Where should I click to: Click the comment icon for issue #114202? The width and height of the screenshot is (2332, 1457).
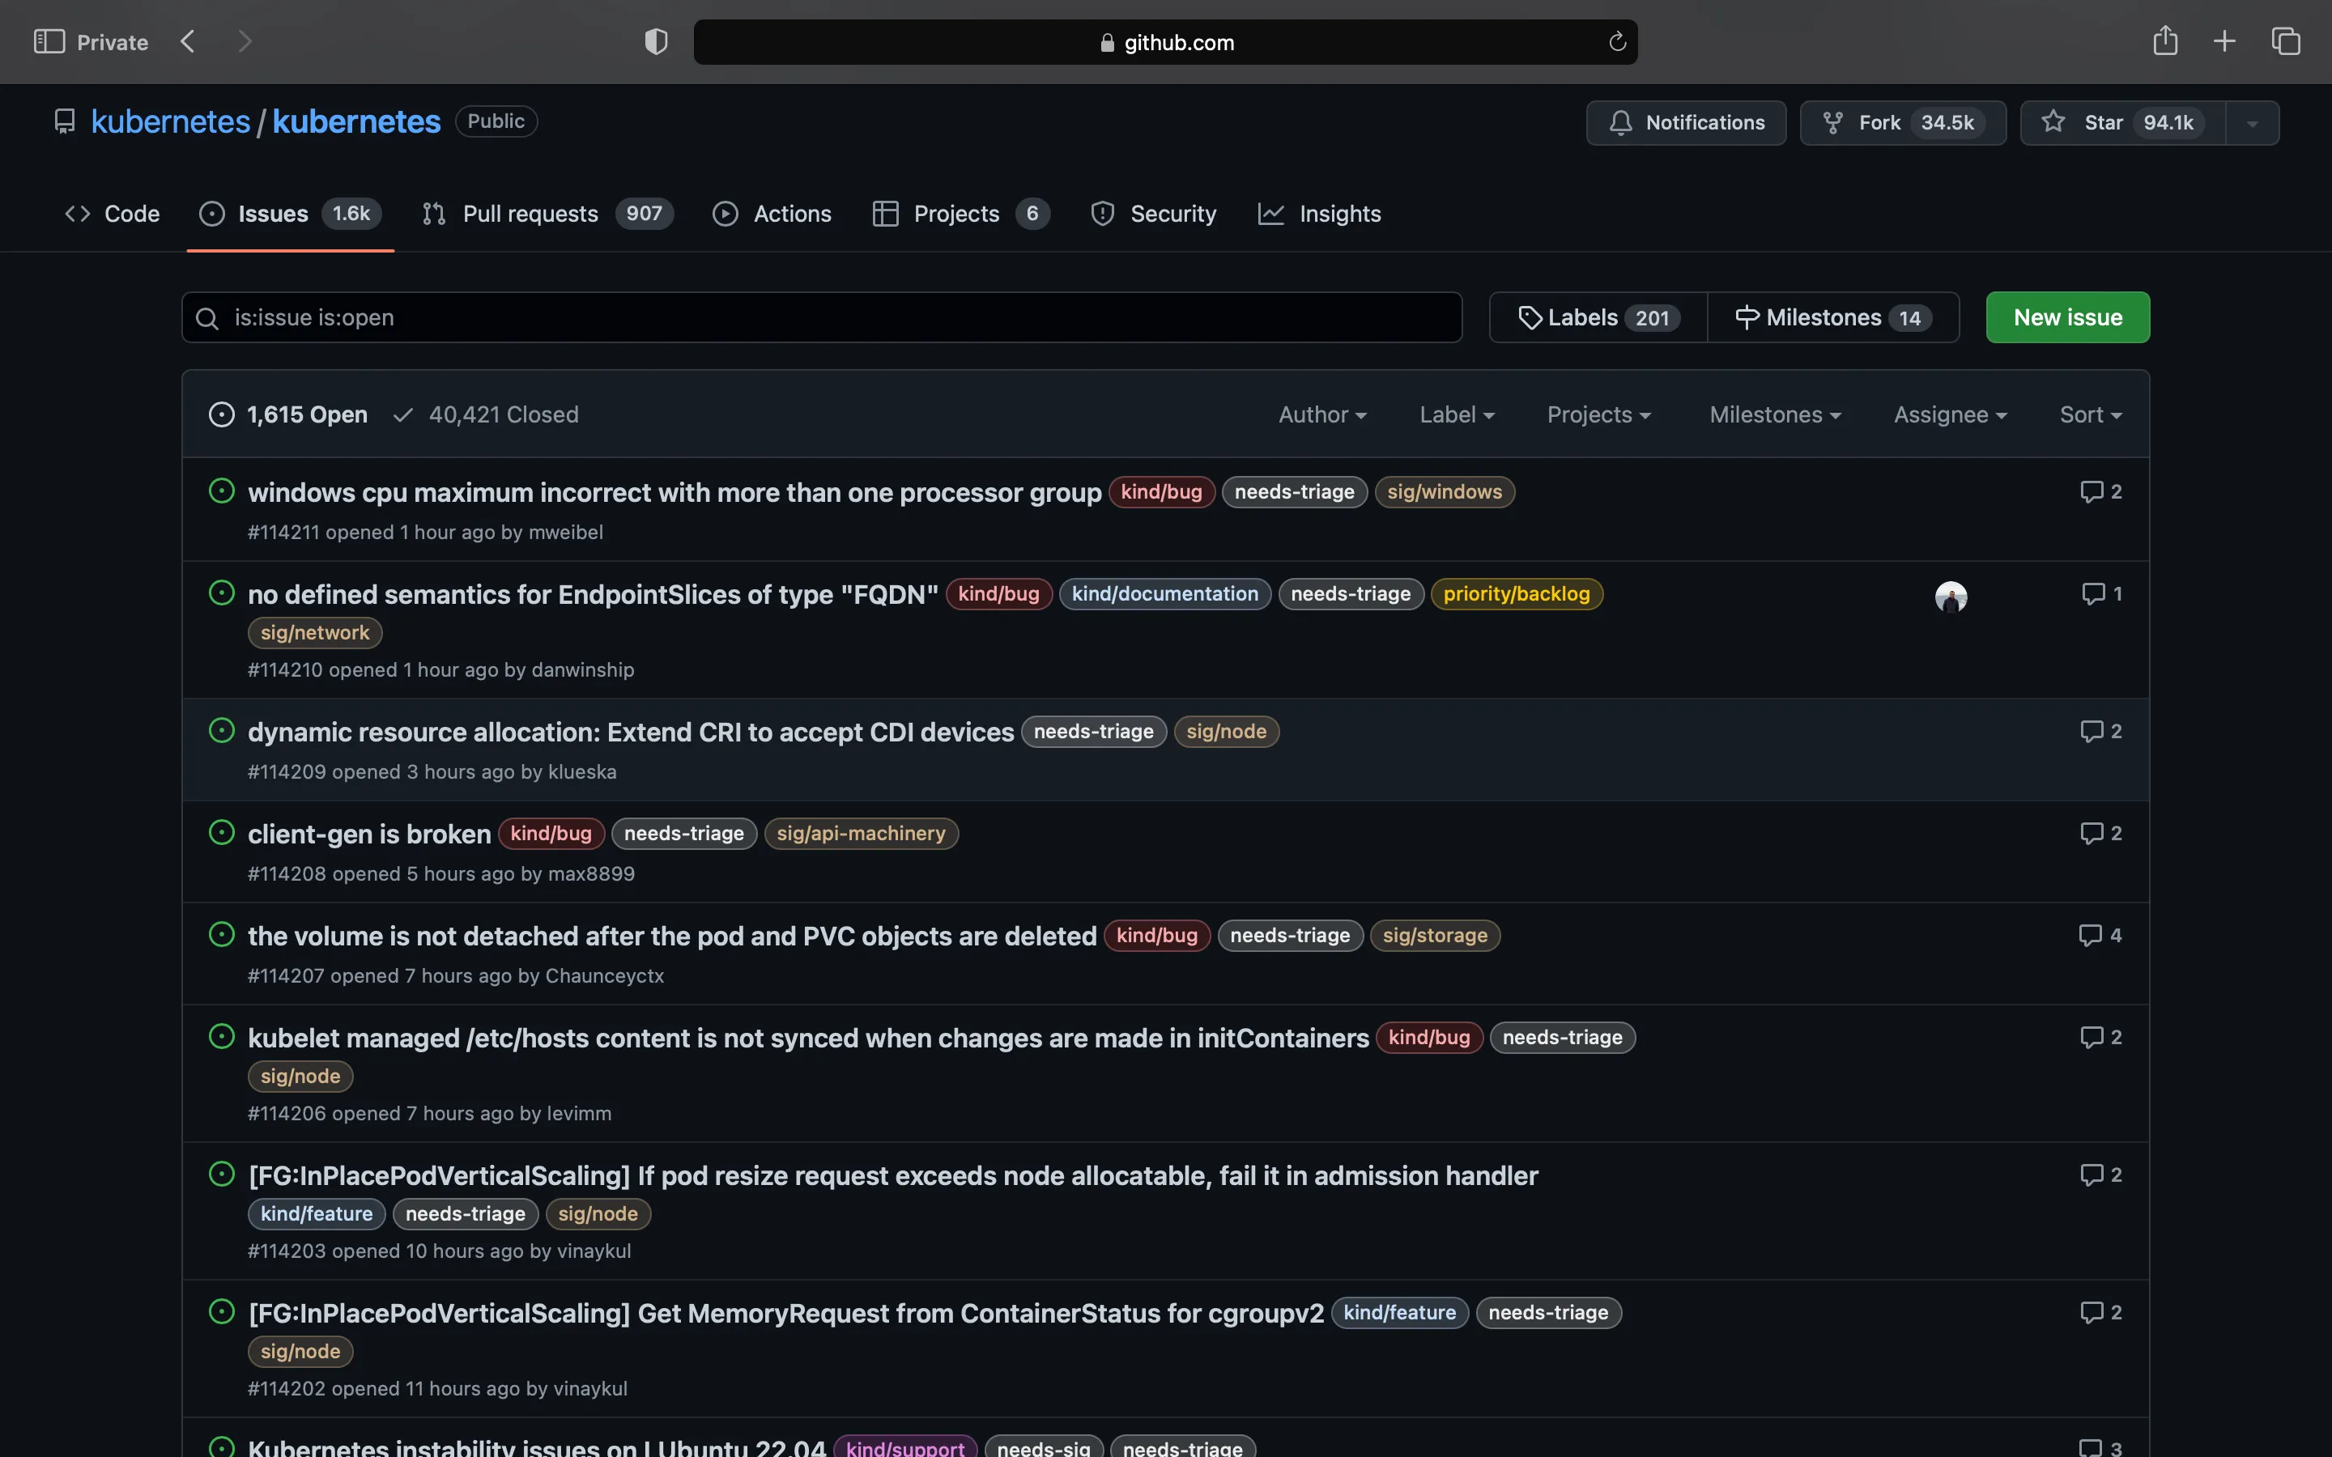click(x=2091, y=1314)
